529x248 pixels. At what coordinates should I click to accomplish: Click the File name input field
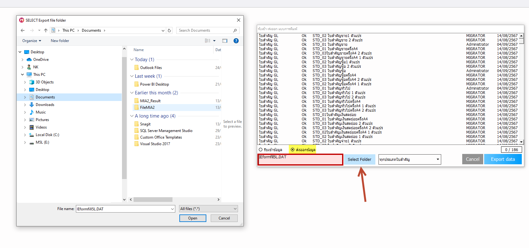[124, 209]
